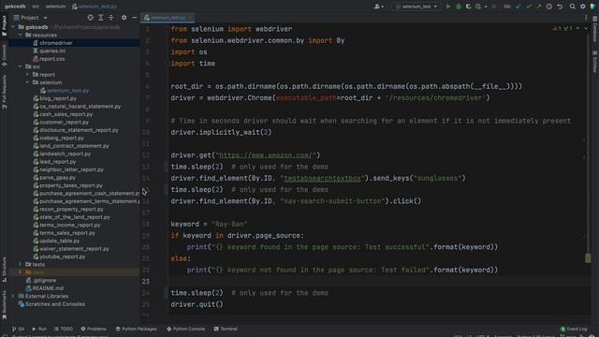Open the dropdown arrow next to profiler icon
599x337 pixels.
[486, 7]
